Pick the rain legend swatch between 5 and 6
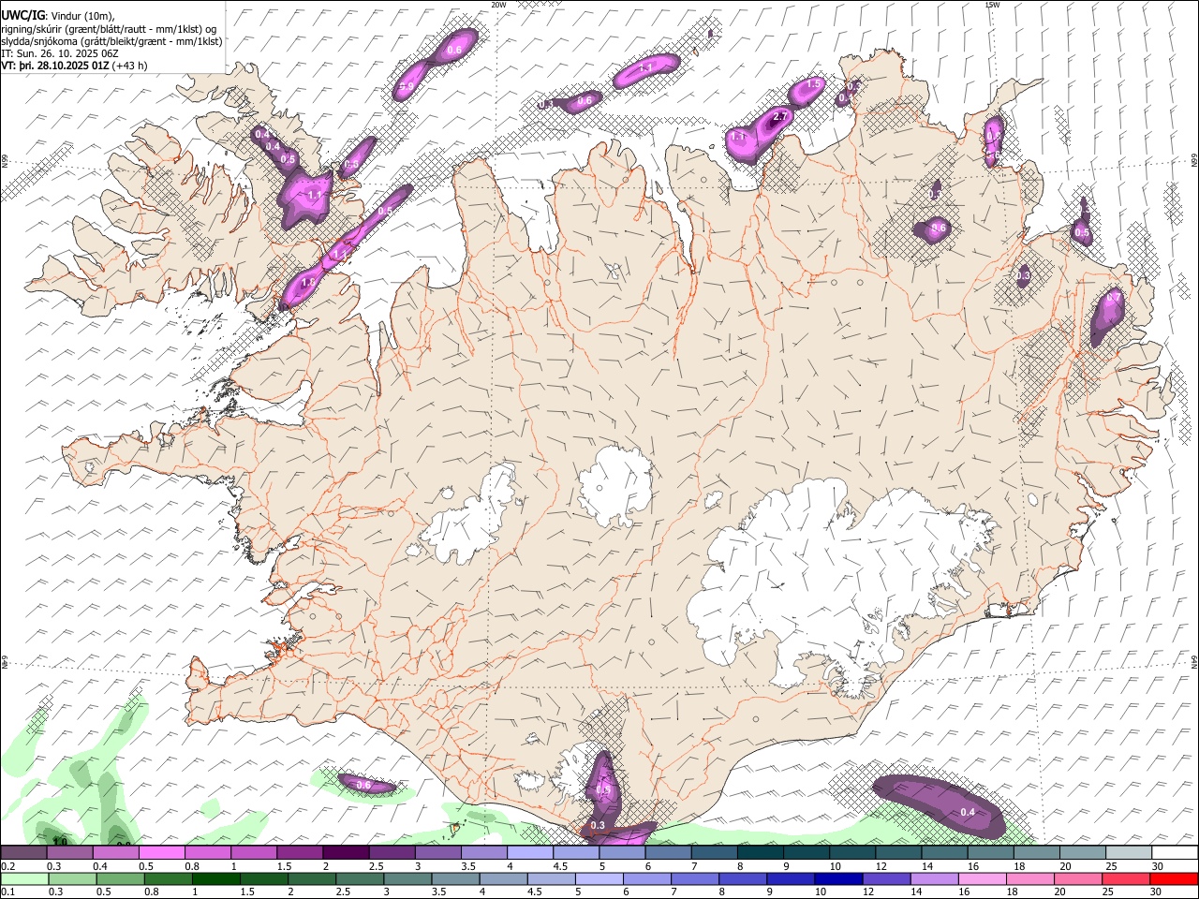Screen dimensions: 1199x899 click(599, 878)
